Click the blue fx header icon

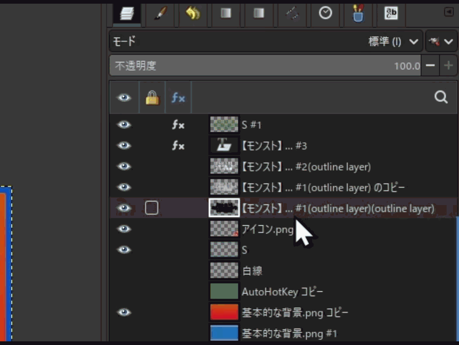[x=178, y=97]
